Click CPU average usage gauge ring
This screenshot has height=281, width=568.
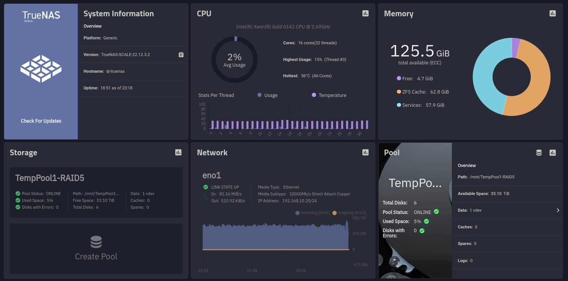[x=234, y=59]
